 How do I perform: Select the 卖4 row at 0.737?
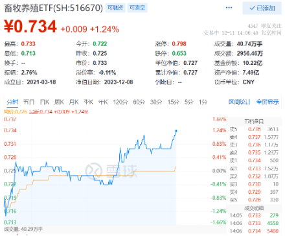pyautogui.click(x=254, y=137)
